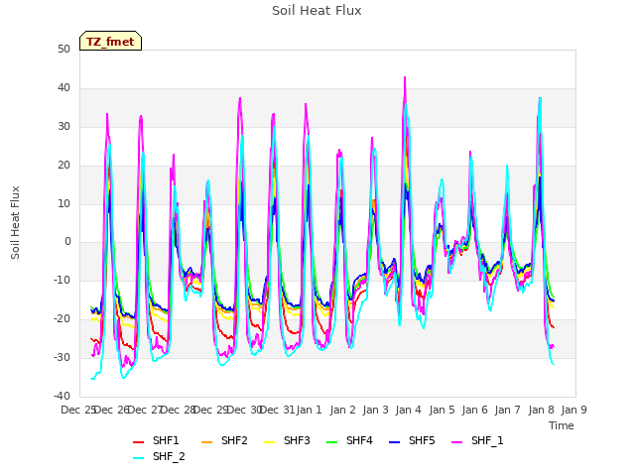Click the orange SHF2 legend swatch
This screenshot has width=635, height=476.
coord(207,442)
